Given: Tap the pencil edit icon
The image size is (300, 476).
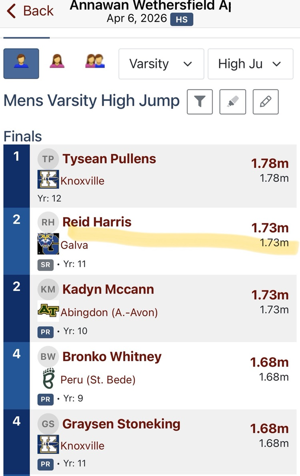Looking at the screenshot, I should (x=266, y=101).
